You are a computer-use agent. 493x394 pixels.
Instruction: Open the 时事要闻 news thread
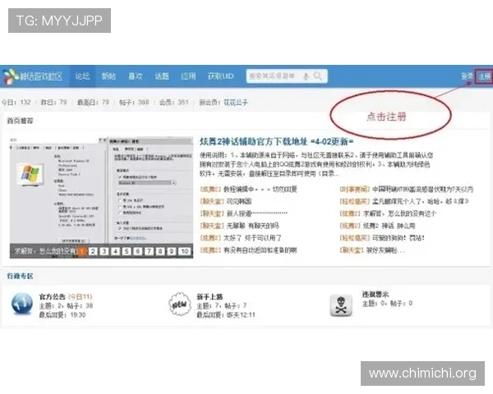pos(422,189)
